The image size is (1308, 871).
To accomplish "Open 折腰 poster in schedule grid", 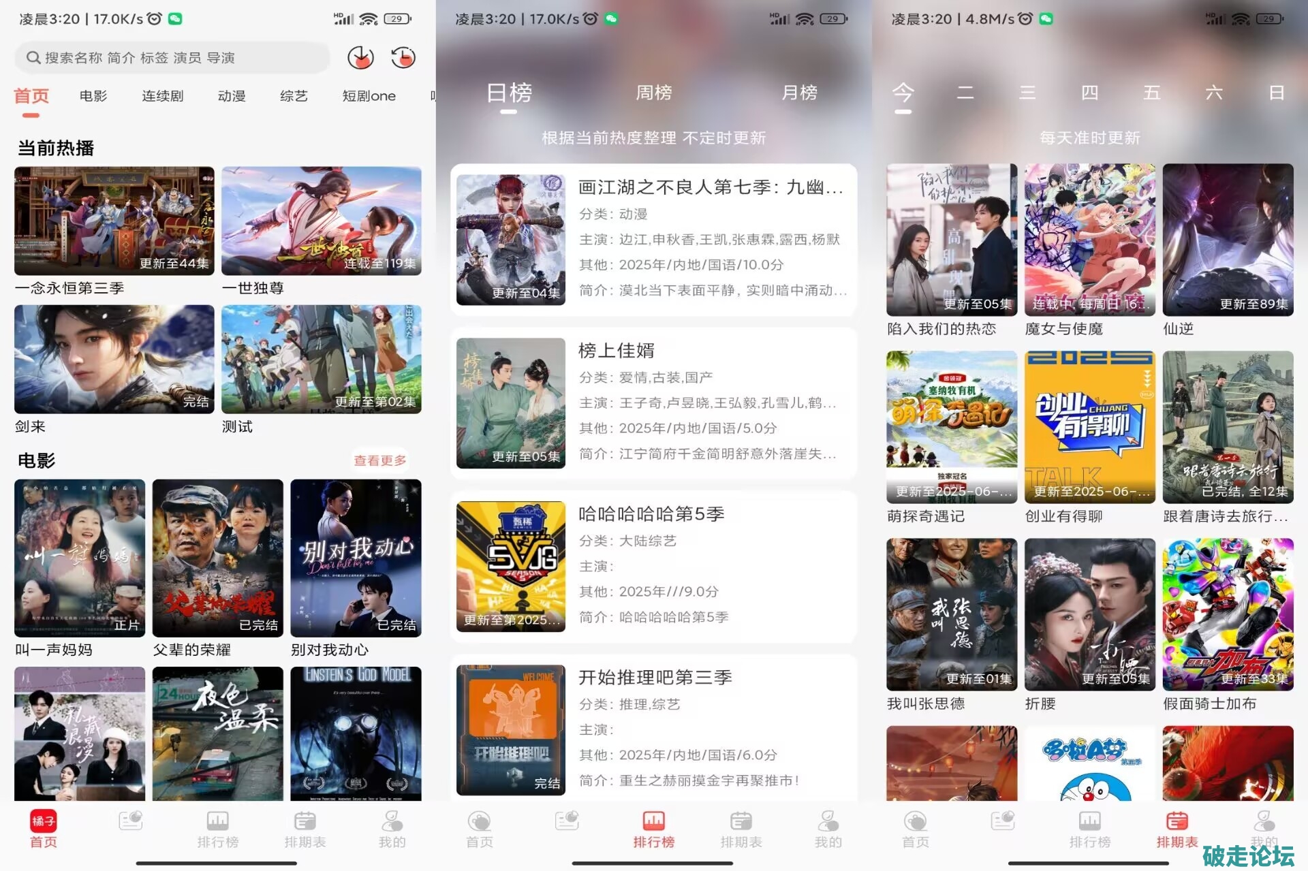I will (1089, 614).
